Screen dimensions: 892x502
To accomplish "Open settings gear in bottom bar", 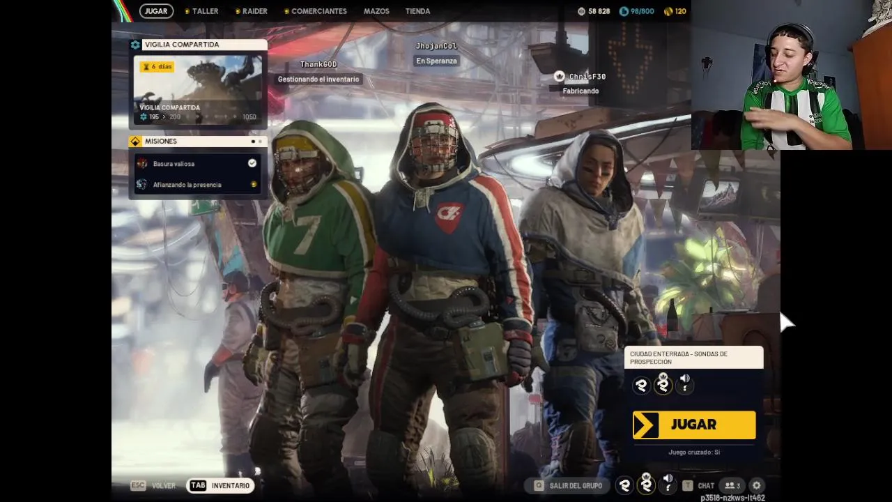I will [756, 486].
